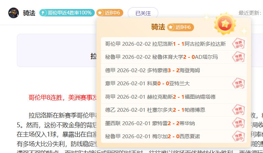Open the 拉尼洛斯 vs 阿古拉斯多拉达斯 match row
This screenshot has height=153, width=263.
(x=165, y=44)
